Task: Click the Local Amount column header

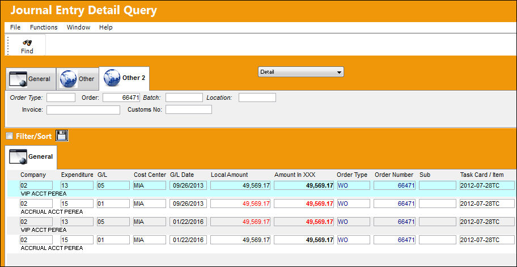Action: point(229,175)
